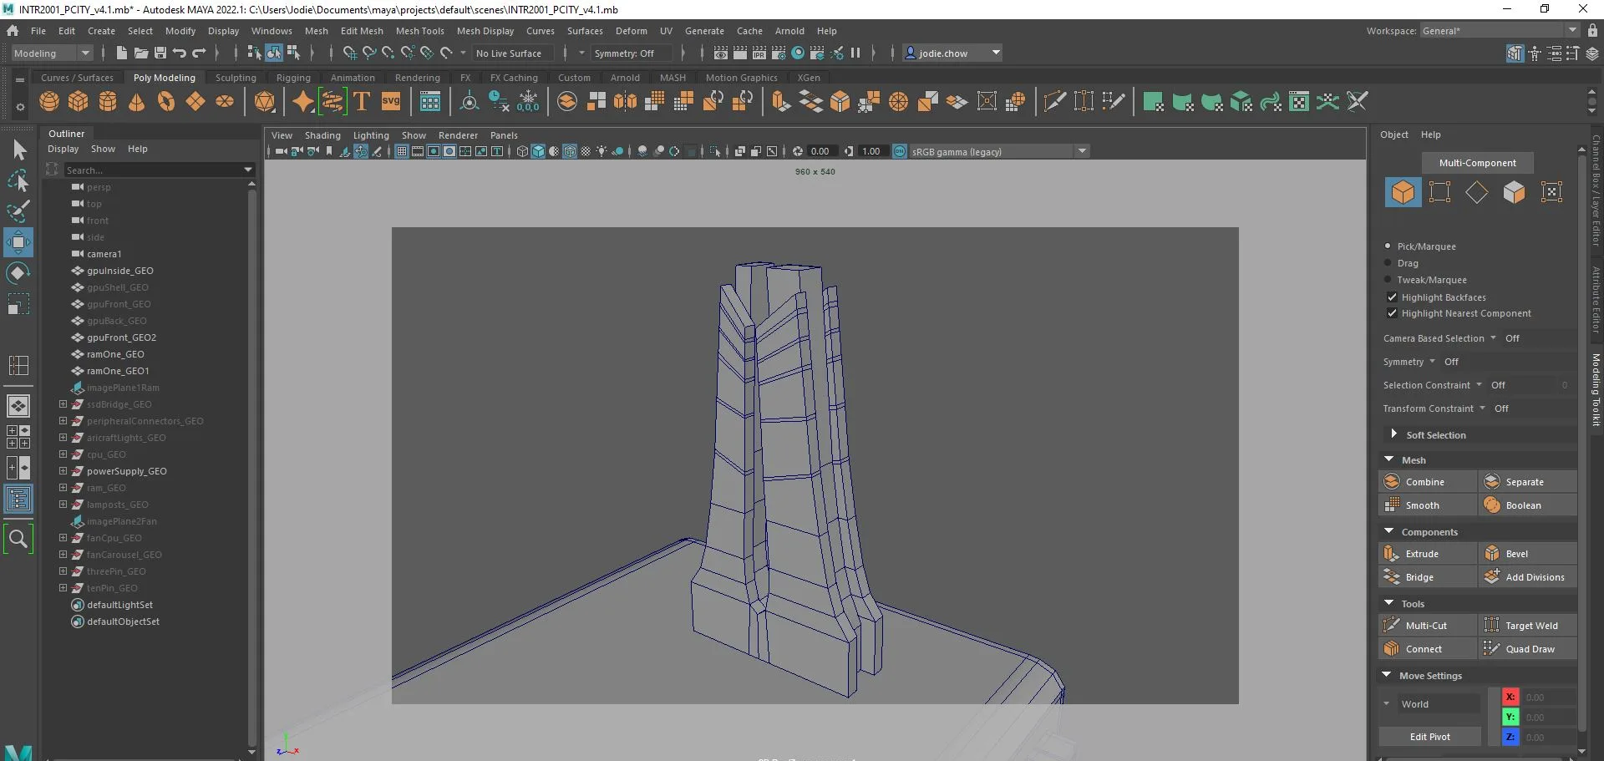
Task: Select gpuFront_GEO2 in the Outliner
Action: click(x=121, y=337)
